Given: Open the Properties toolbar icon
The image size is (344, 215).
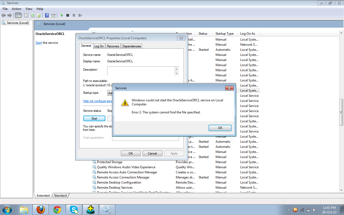Looking at the screenshot, I should (x=26, y=15).
